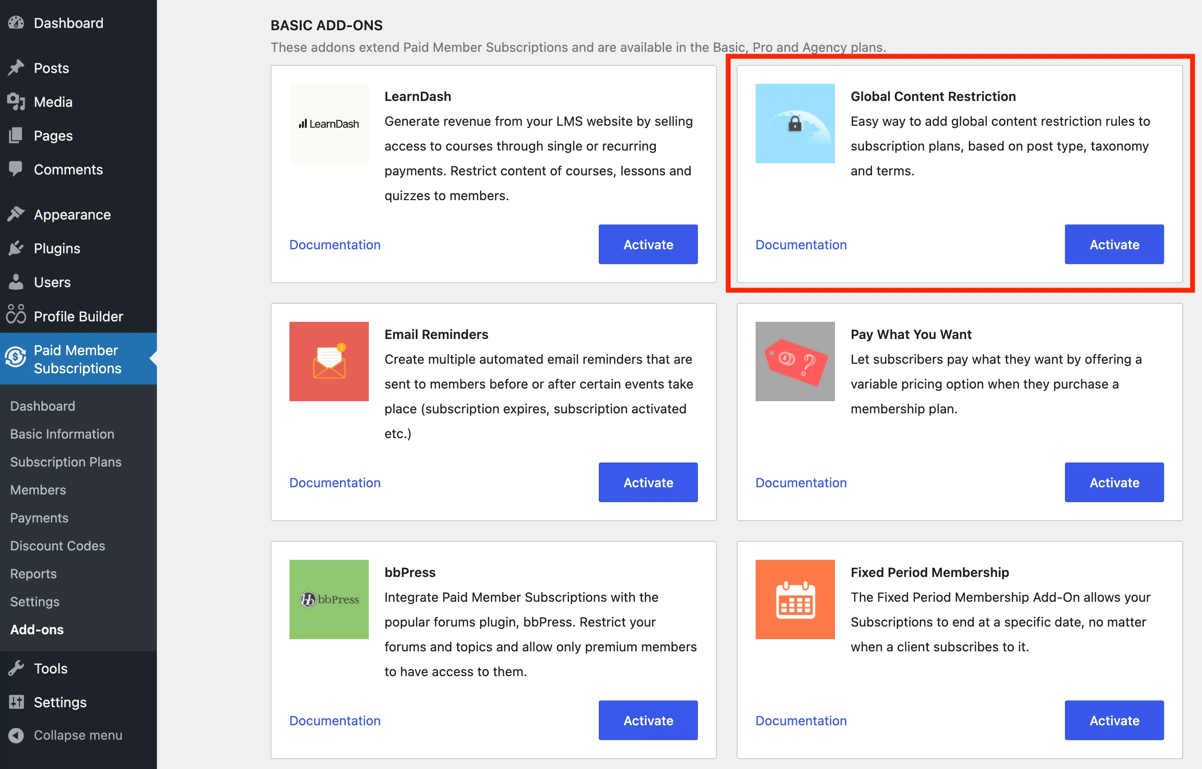Screen dimensions: 1202x769
Task: Click the Users person icon
Action: point(16,282)
